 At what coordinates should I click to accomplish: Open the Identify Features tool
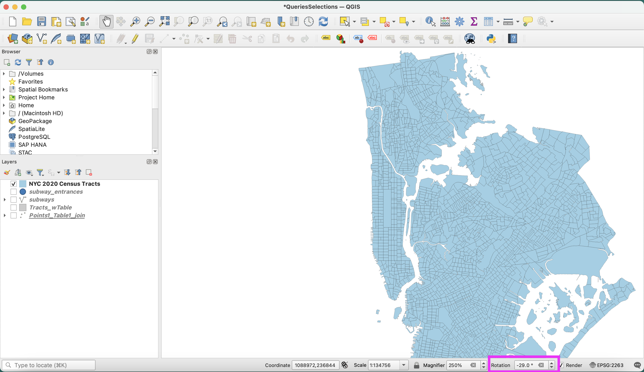tap(430, 21)
